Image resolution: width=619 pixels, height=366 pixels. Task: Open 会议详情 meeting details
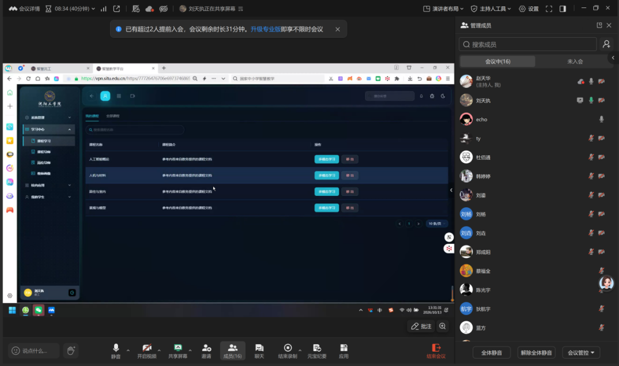(24, 9)
